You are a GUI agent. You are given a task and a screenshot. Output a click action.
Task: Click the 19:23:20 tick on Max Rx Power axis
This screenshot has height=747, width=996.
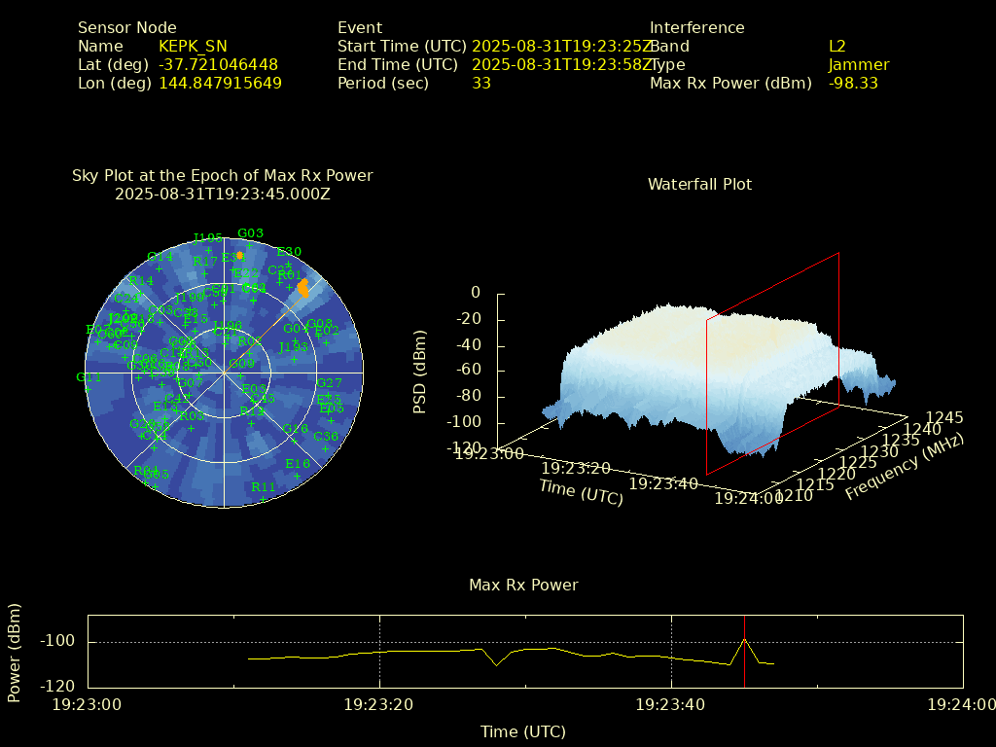(x=379, y=703)
